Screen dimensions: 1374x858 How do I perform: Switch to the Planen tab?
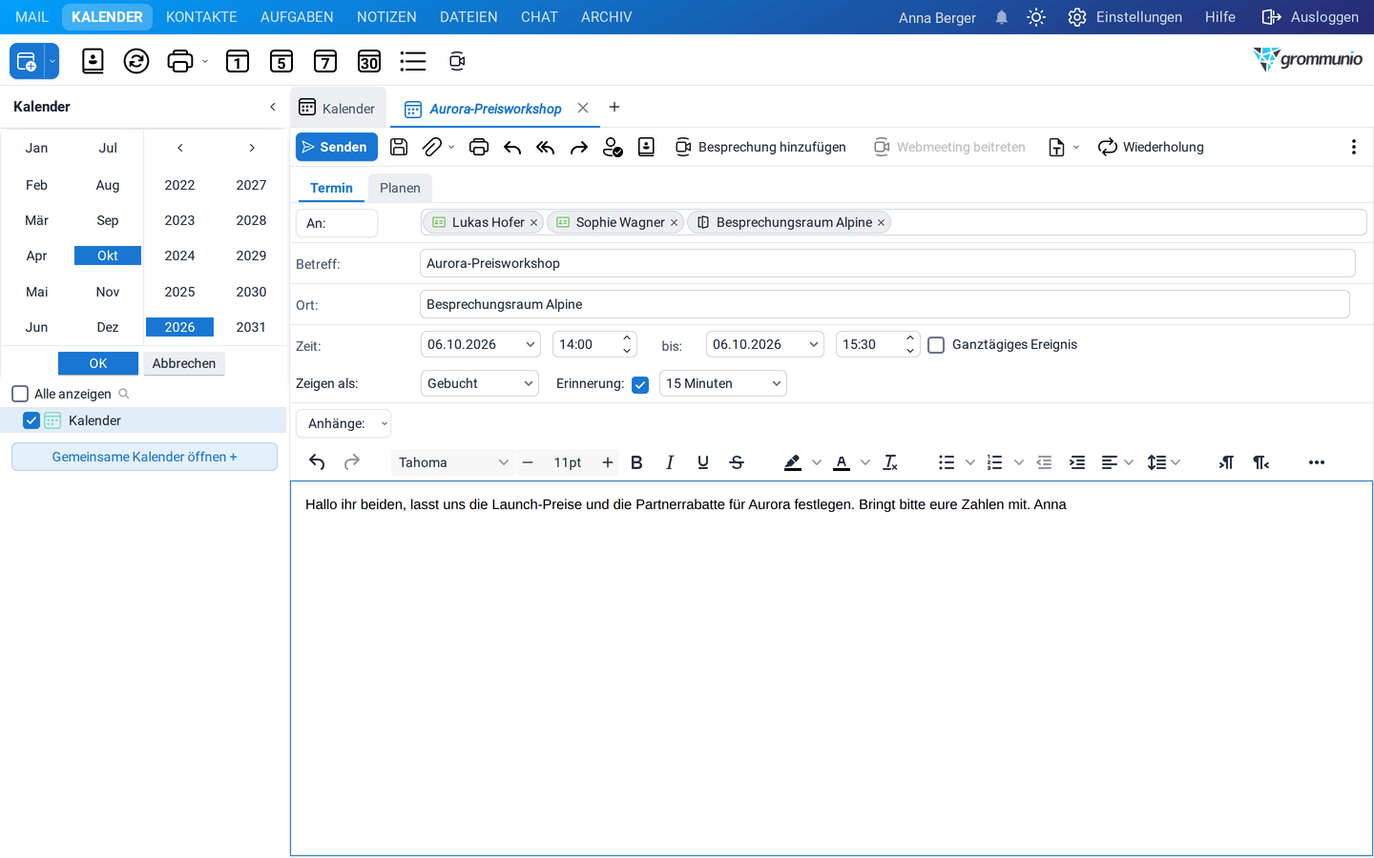[400, 188]
